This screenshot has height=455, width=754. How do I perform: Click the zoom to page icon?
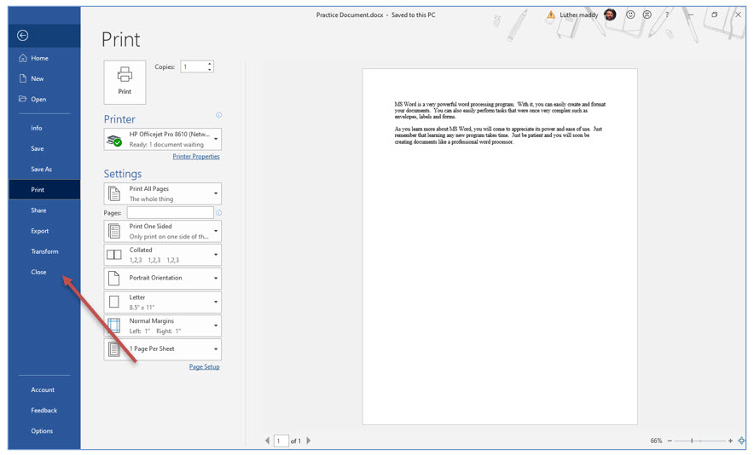(x=741, y=441)
